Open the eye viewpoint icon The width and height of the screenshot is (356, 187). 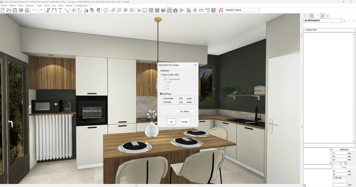coord(182,10)
